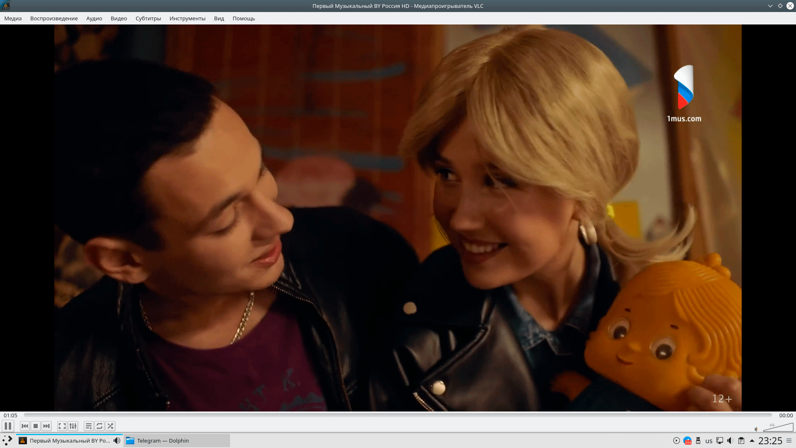
Task: Expand hidden system tray icons arrow
Action: [x=752, y=441]
